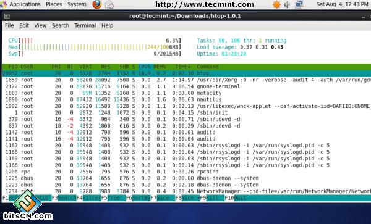The height and width of the screenshot is (224, 371).
Task: Click the F10 Quit function key
Action: (x=236, y=198)
